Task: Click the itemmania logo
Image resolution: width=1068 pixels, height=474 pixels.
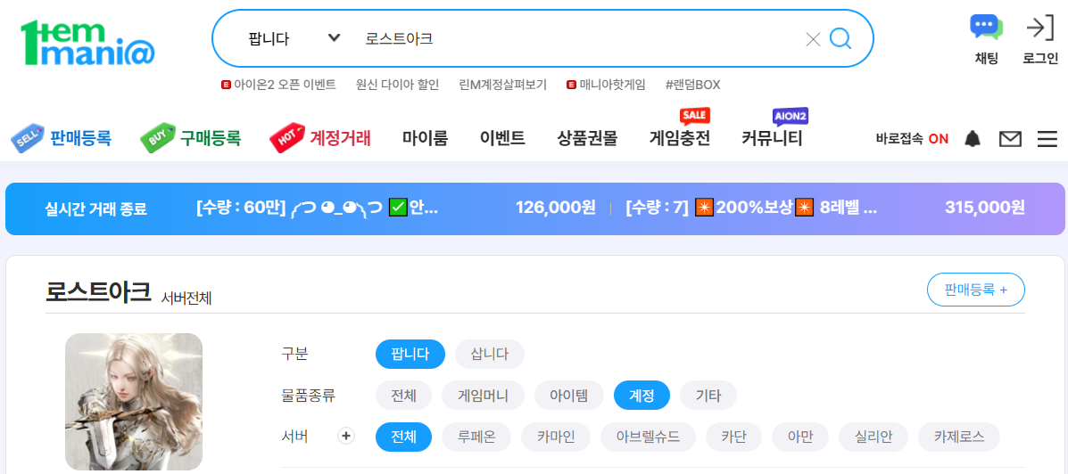Action: pyautogui.click(x=87, y=44)
